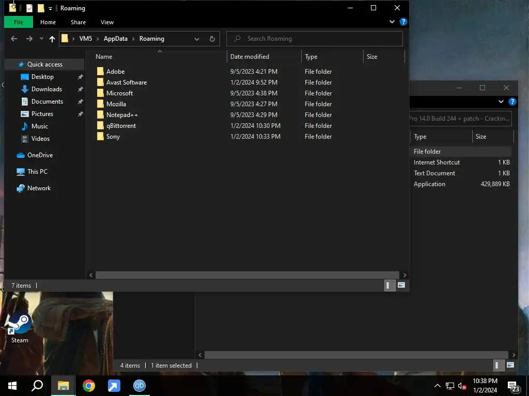Open Help in the background Explorer window
529x396 pixels.
pyautogui.click(x=512, y=102)
